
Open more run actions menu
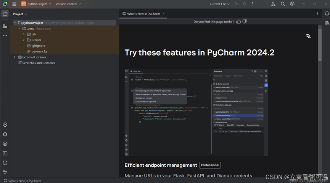252,4
